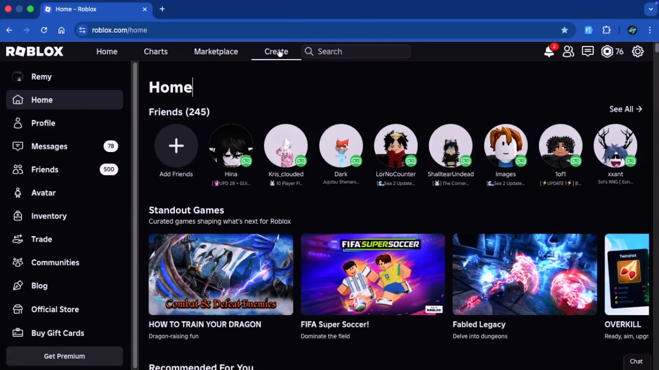Go to Inventory in the sidebar
Screen dimensions: 659x370
pos(49,216)
